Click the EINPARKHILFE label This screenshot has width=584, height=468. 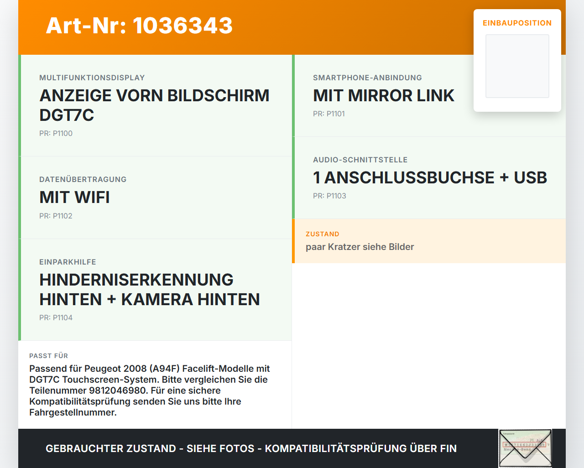pos(68,262)
